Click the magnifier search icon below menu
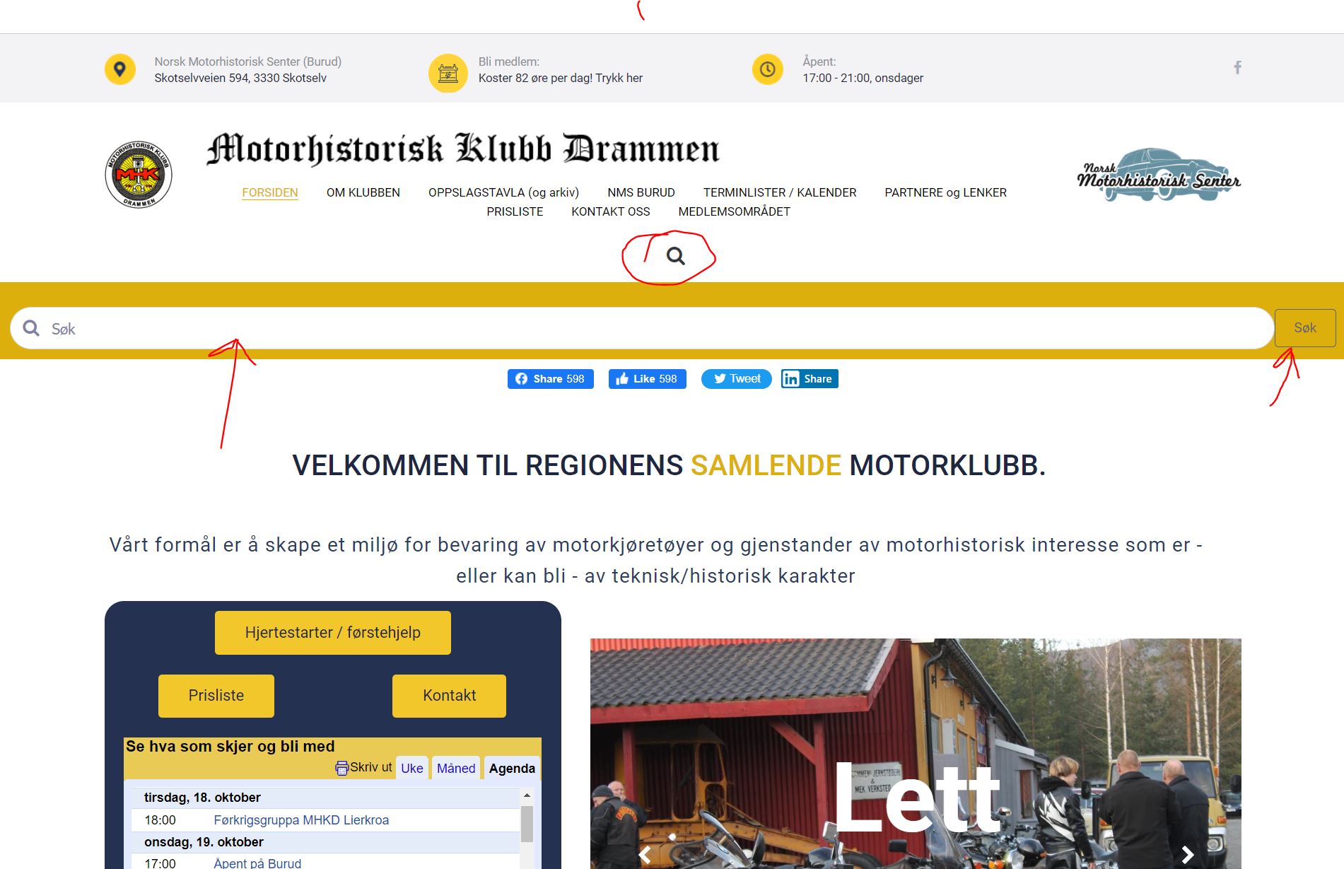1344x869 pixels. click(x=675, y=256)
